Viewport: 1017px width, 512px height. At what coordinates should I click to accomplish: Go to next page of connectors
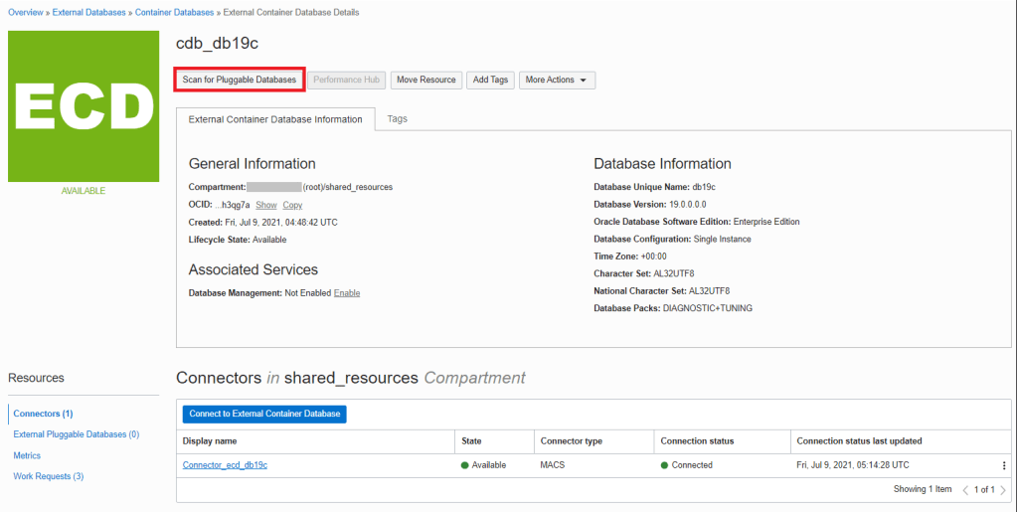pyautogui.click(x=1003, y=489)
